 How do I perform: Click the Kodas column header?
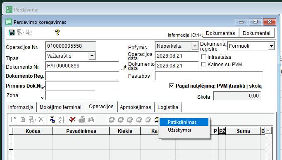(33, 131)
